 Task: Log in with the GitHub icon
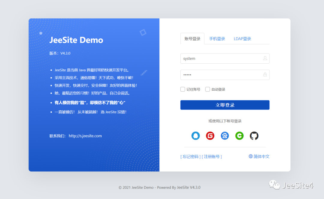click(254, 136)
